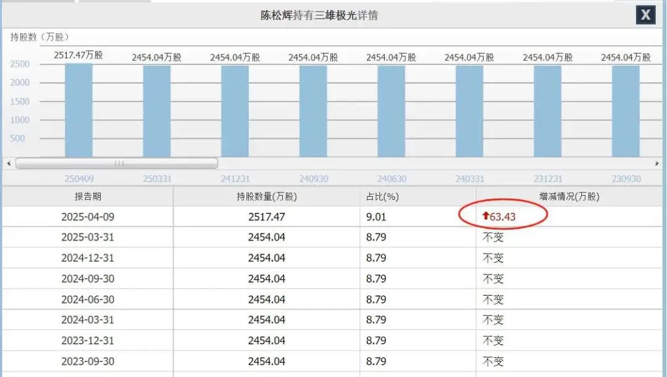The height and width of the screenshot is (377, 667).
Task: Select the 2025-04-09 report date cell
Action: click(88, 217)
